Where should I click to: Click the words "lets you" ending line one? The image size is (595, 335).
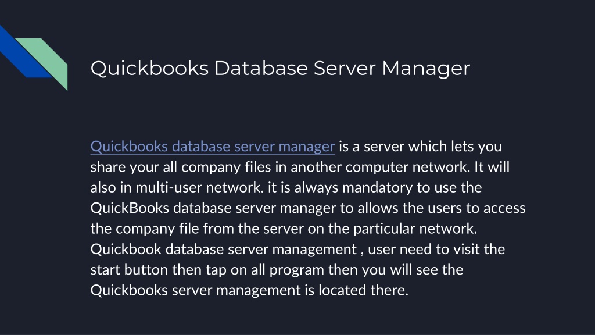coord(476,147)
